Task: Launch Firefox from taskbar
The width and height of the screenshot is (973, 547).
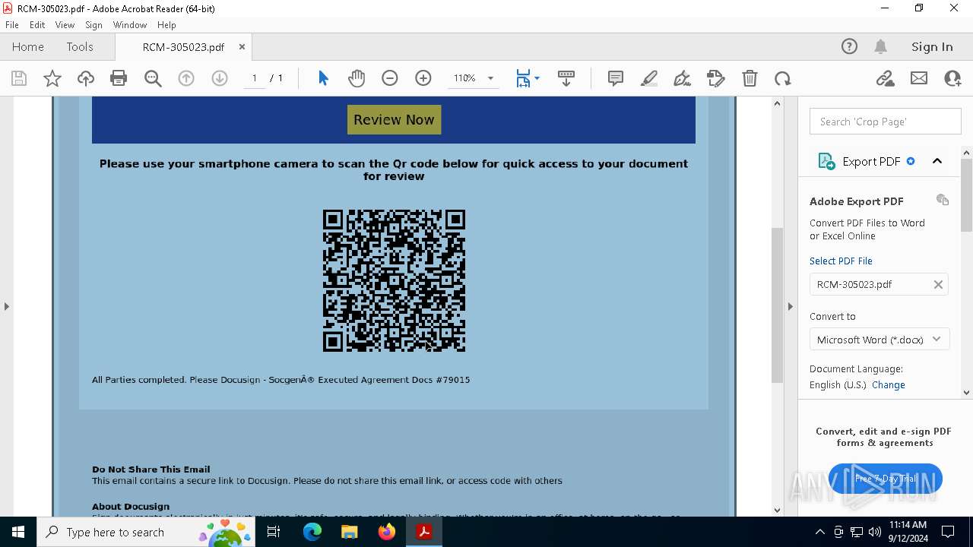Action: pyautogui.click(x=387, y=532)
